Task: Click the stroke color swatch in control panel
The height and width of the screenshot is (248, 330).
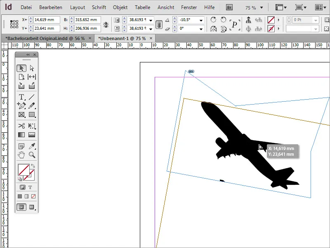Action: pos(271,29)
